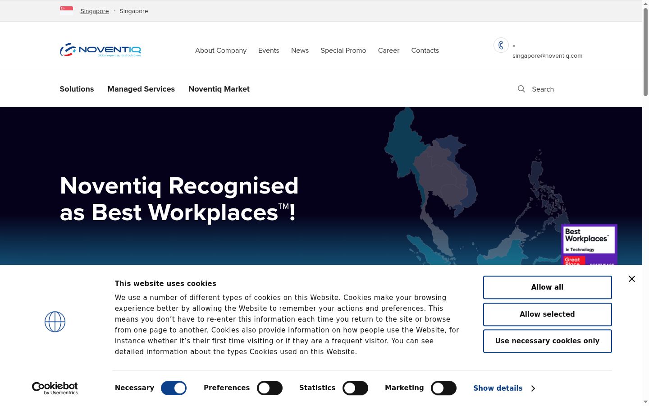649x406 pixels.
Task: Open the Solutions menu
Action: point(77,89)
